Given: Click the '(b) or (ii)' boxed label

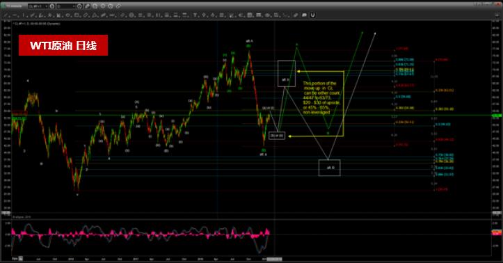Looking at the screenshot, I should [x=276, y=136].
